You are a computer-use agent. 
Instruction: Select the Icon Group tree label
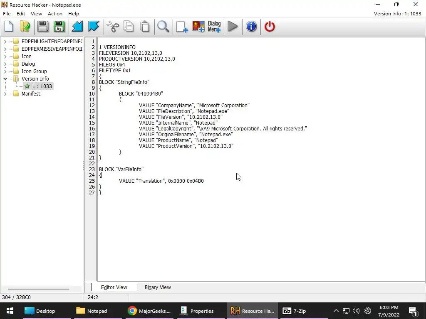coord(34,71)
